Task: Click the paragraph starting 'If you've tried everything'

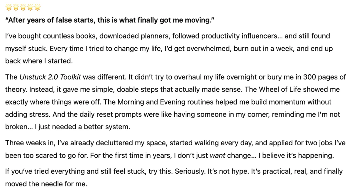Action: click(x=174, y=178)
